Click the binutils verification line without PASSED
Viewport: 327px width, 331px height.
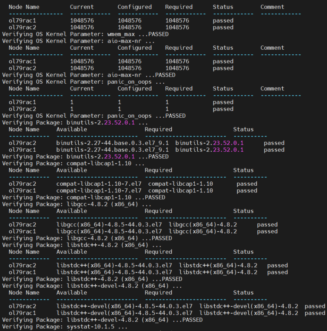tap(75, 123)
